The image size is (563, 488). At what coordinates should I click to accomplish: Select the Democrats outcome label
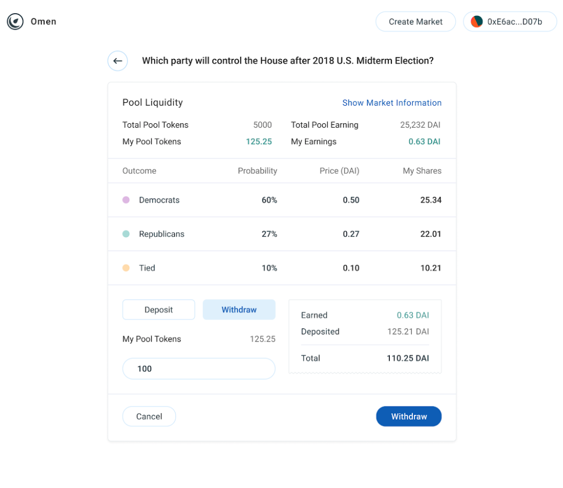click(x=159, y=200)
